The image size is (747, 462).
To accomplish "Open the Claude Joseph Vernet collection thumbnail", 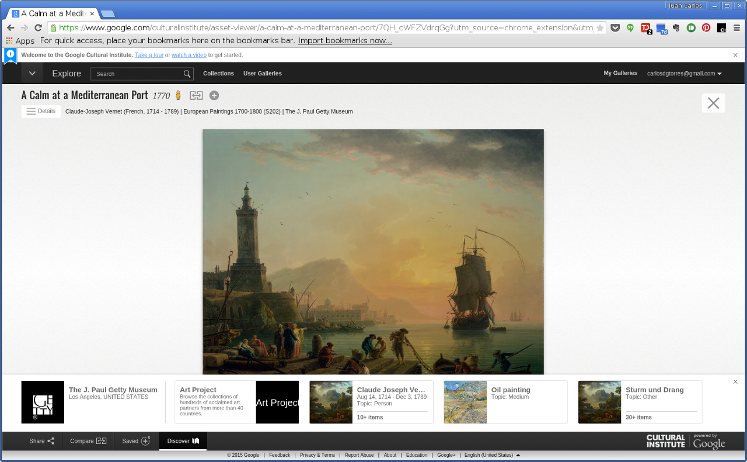I will click(330, 402).
